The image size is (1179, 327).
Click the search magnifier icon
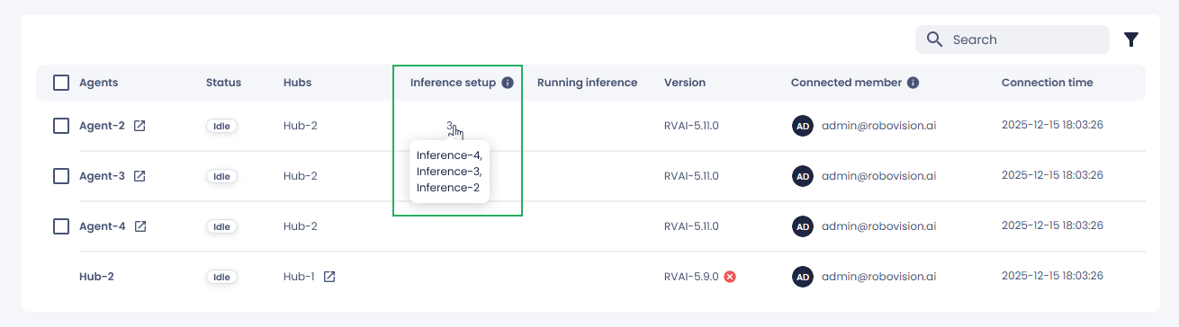coord(934,40)
